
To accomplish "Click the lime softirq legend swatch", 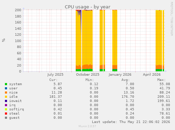I will [6, 109].
